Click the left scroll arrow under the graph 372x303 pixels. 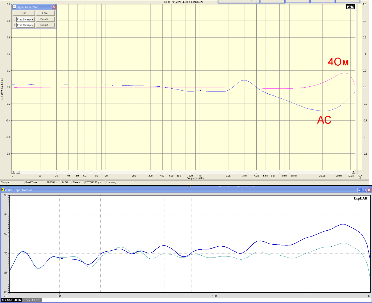point(13,172)
